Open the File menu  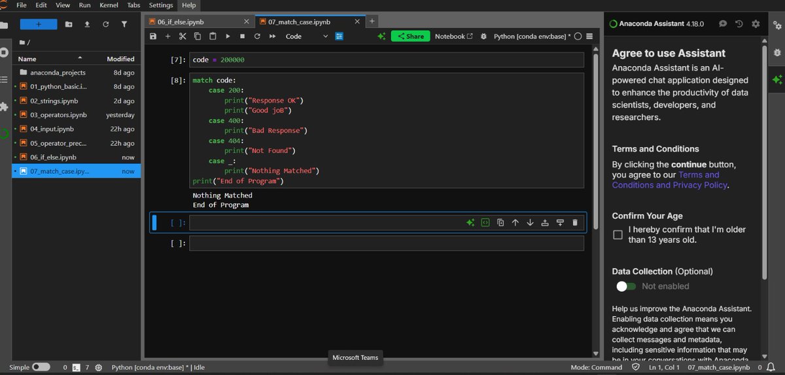click(x=22, y=5)
